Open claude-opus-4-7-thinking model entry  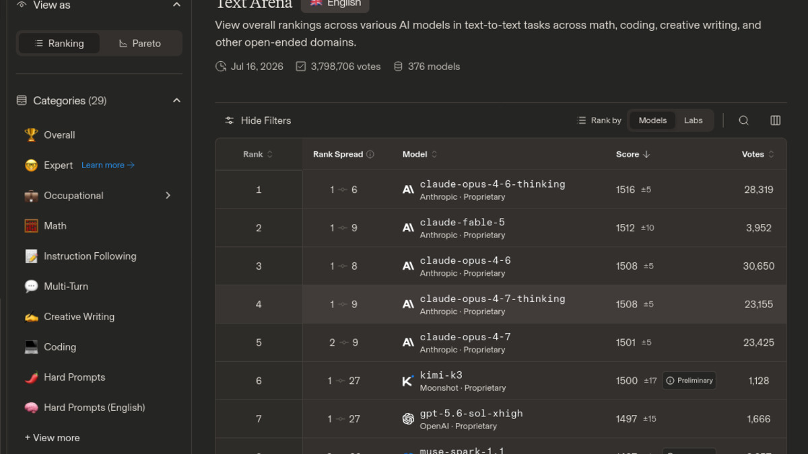coord(492,299)
